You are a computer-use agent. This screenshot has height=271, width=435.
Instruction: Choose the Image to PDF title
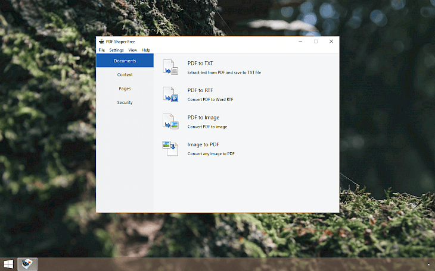(203, 145)
